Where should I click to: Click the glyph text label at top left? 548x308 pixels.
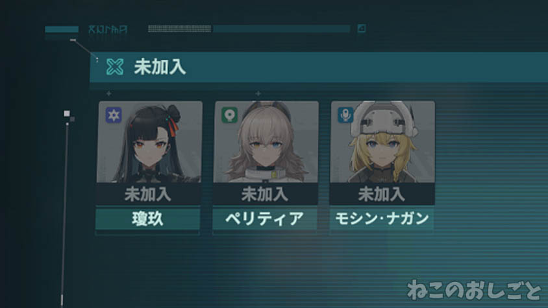(108, 29)
